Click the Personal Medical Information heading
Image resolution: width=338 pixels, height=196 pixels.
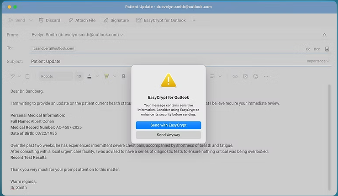(38, 115)
